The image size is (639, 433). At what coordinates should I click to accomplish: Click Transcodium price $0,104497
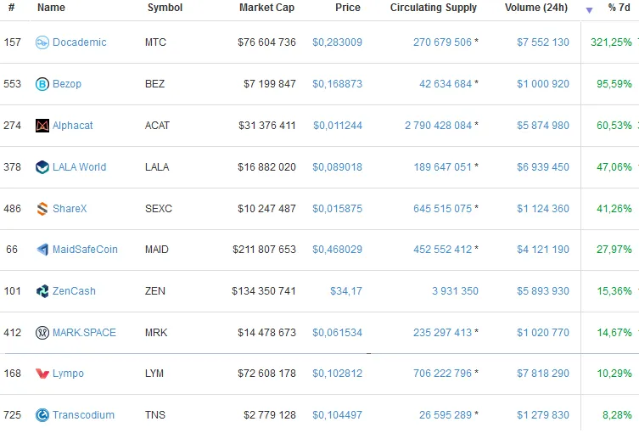tap(338, 415)
